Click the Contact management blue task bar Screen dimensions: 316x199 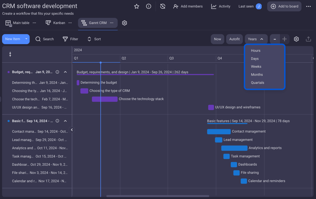point(219,132)
